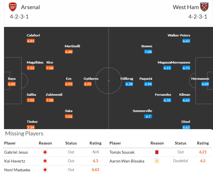Screen dimensions: 213x177
Task: Click the West Ham club crest
Action: 204,7
